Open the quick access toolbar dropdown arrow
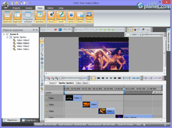The image size is (172, 128). coord(31,3)
